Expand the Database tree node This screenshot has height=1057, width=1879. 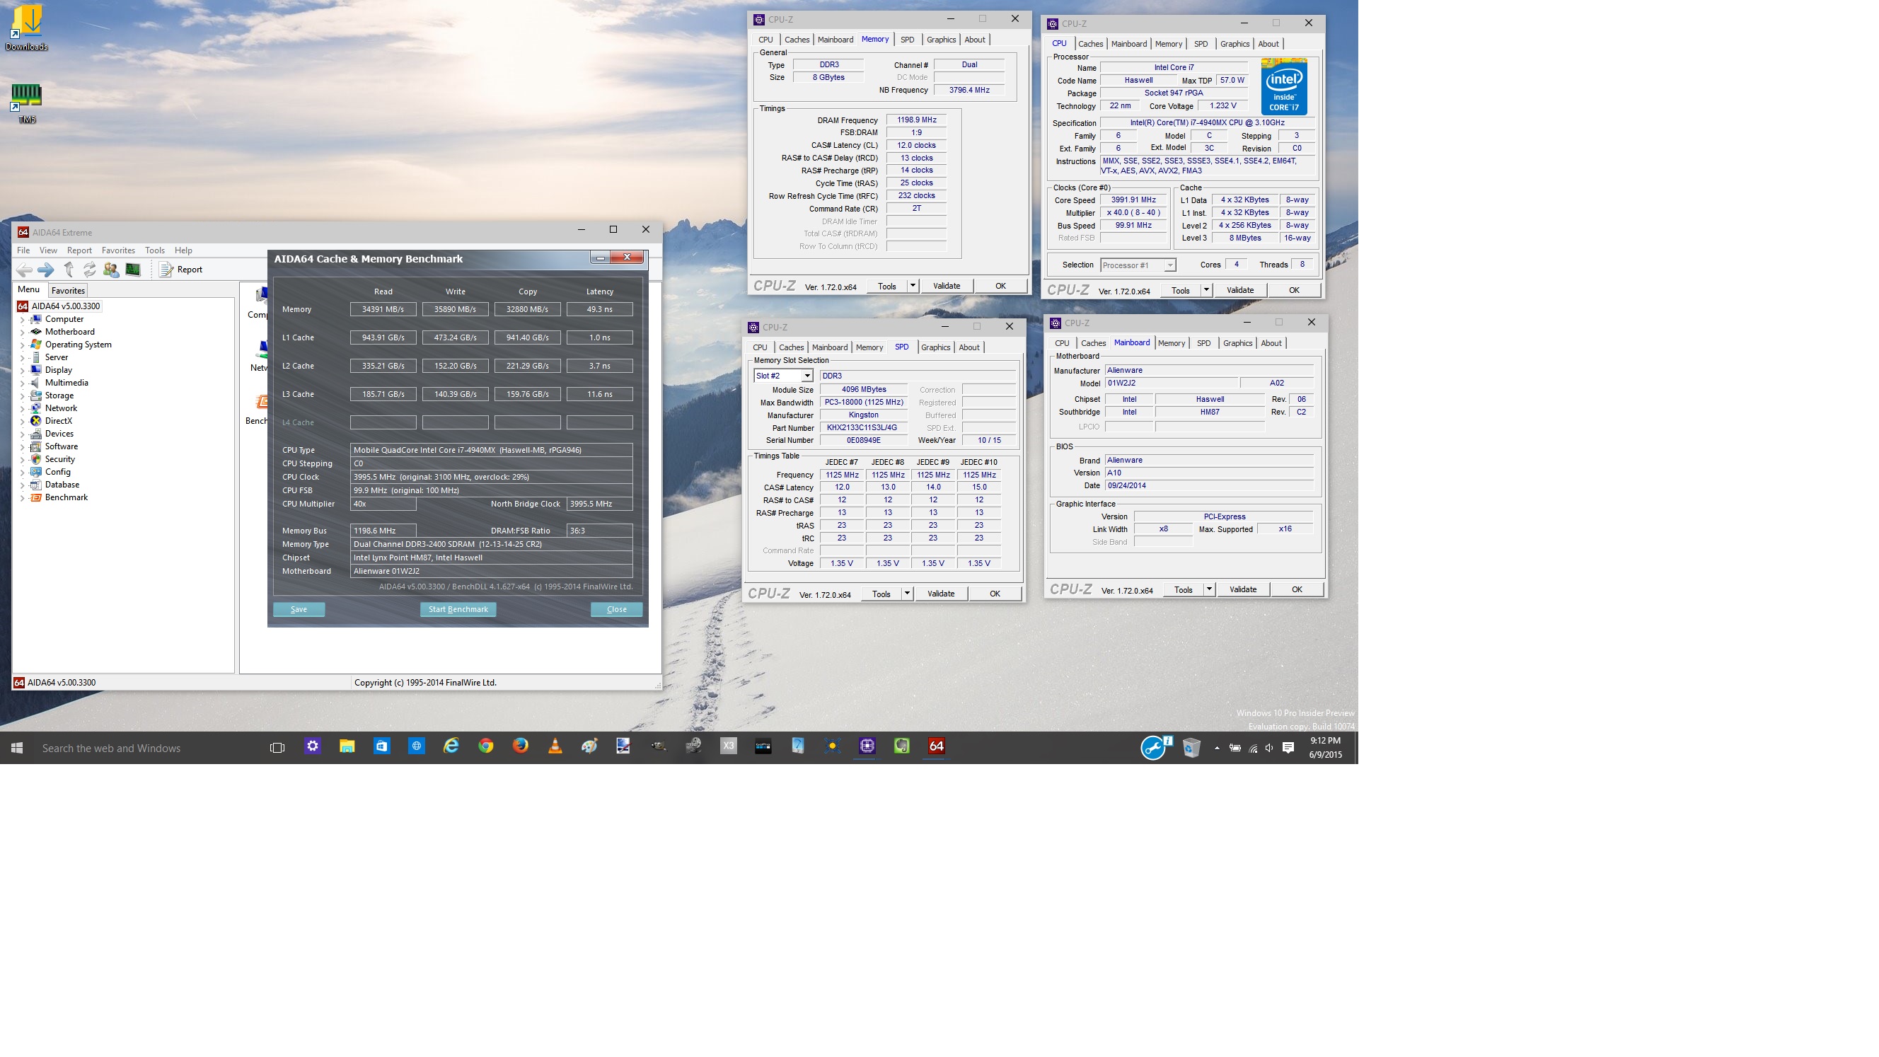tap(22, 485)
